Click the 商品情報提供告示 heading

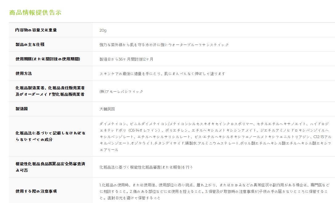click(x=35, y=12)
